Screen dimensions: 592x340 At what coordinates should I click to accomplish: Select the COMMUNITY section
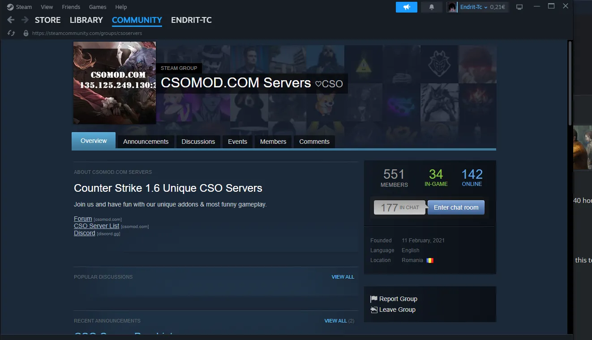point(137,20)
